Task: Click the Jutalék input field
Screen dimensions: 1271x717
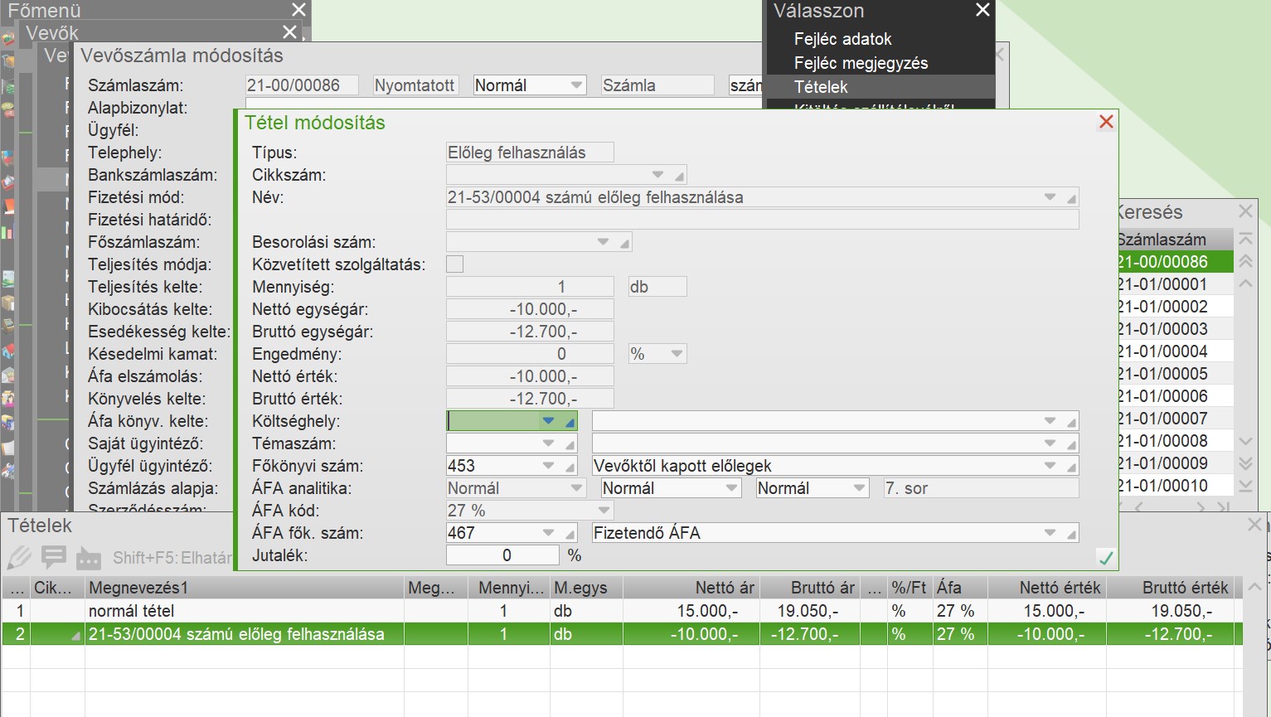Action: click(502, 555)
